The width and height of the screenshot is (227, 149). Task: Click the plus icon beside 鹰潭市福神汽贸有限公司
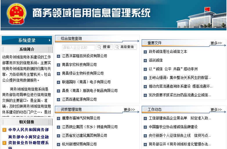(x=58, y=118)
